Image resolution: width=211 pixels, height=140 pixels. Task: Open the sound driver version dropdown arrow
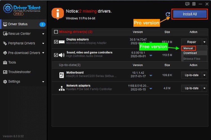[151, 55]
